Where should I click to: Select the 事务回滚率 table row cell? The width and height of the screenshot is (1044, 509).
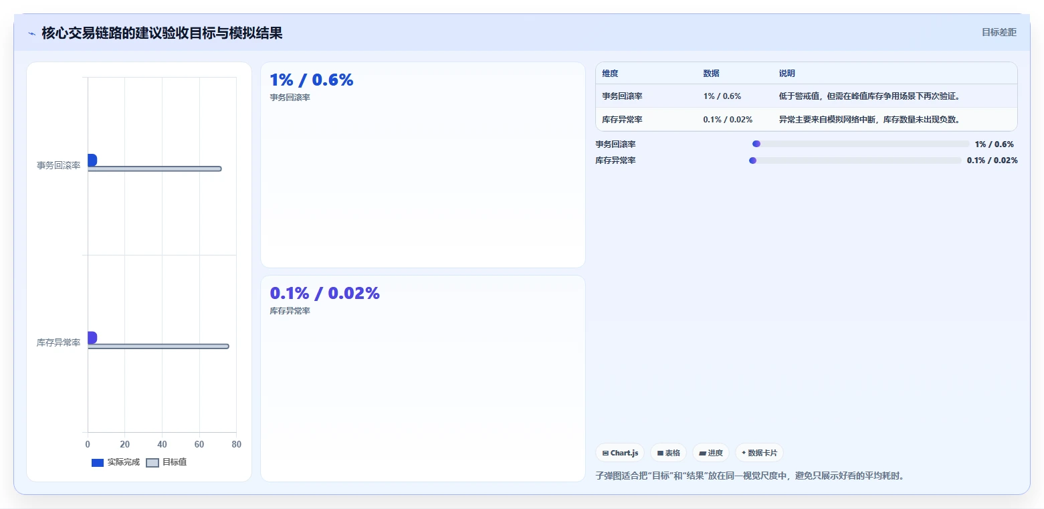coord(622,96)
